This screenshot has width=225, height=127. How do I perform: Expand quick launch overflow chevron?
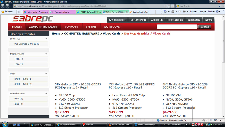click(x=24, y=124)
